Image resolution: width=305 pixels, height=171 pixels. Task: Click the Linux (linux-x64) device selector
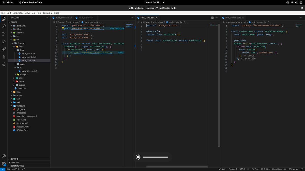click(279, 169)
